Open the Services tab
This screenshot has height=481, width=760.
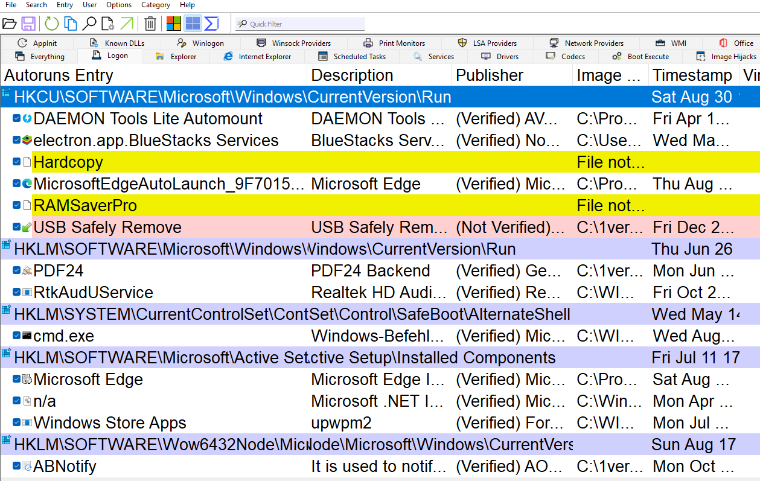tap(434, 57)
